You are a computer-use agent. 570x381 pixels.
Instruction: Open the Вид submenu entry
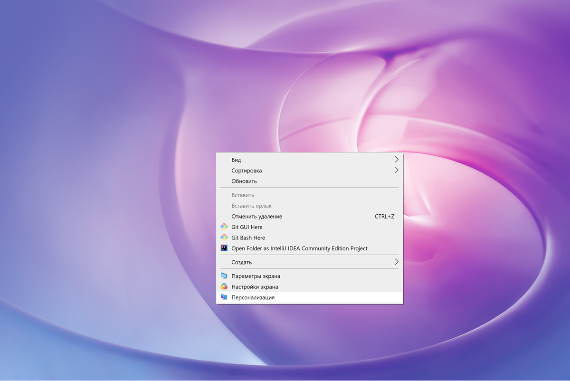coord(310,160)
